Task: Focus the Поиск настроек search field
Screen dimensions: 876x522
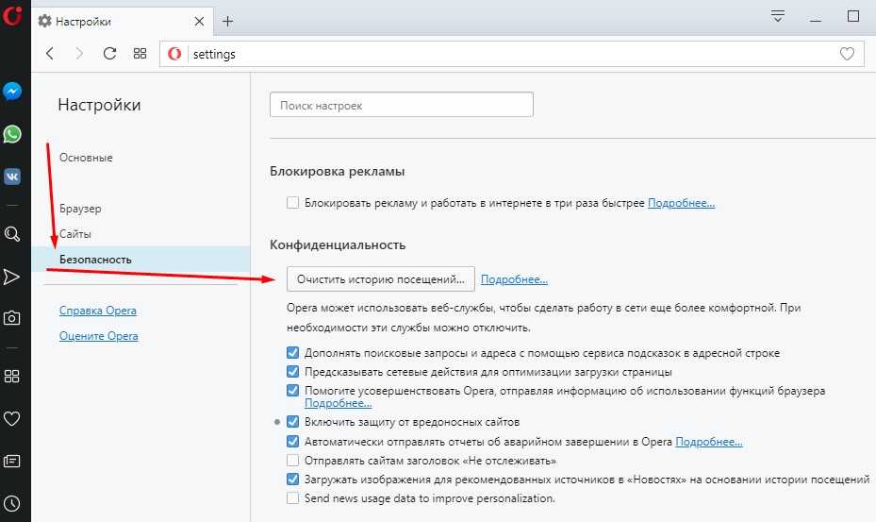Action: pos(401,105)
